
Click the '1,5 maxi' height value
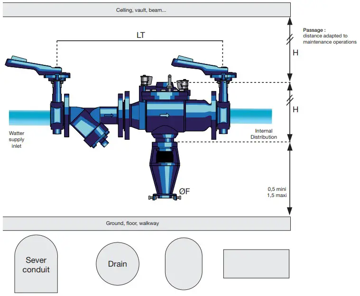tap(277, 195)
